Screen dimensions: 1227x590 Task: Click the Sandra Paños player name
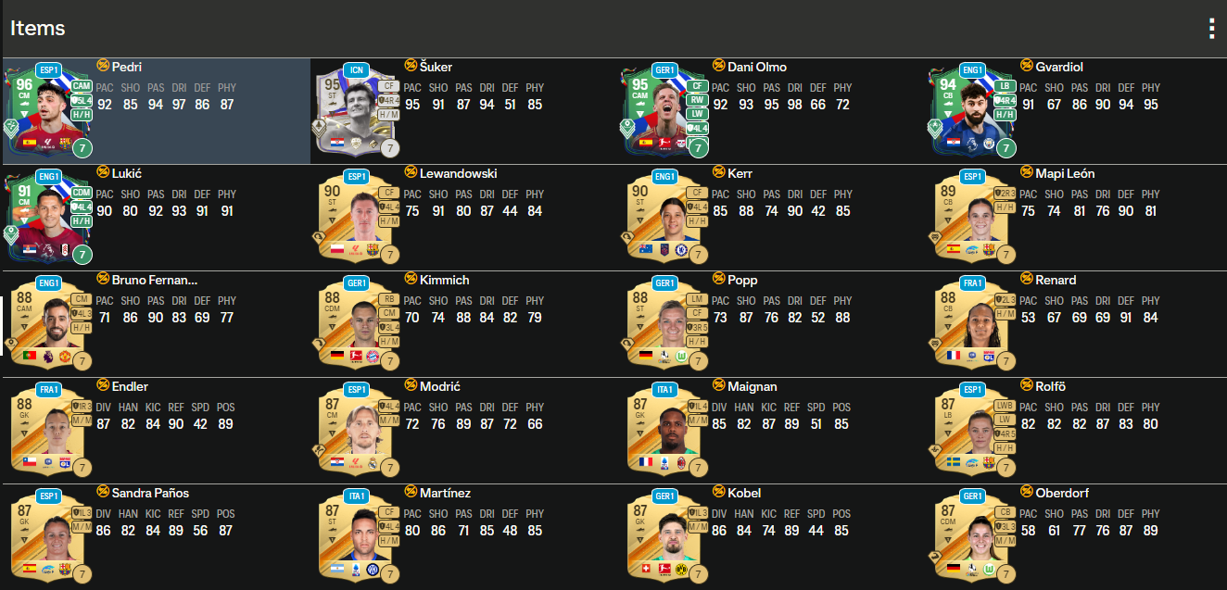coord(150,493)
